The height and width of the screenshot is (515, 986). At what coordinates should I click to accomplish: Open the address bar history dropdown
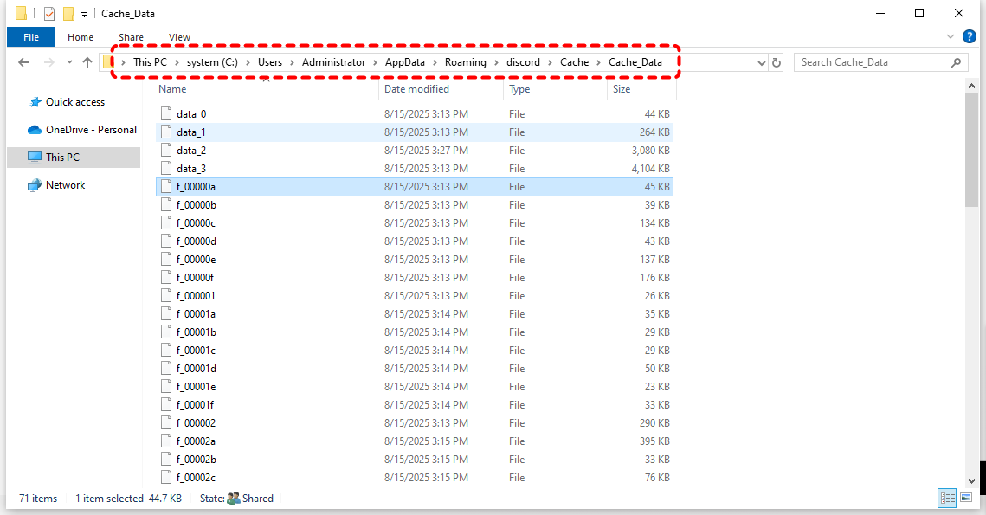[762, 63]
